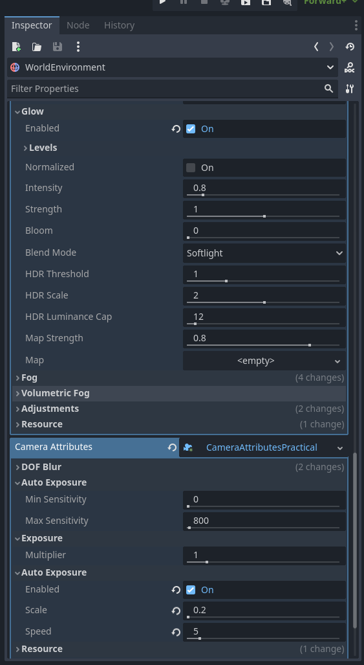Revert the Camera Attributes property
Image resolution: width=364 pixels, height=665 pixels.
point(172,447)
